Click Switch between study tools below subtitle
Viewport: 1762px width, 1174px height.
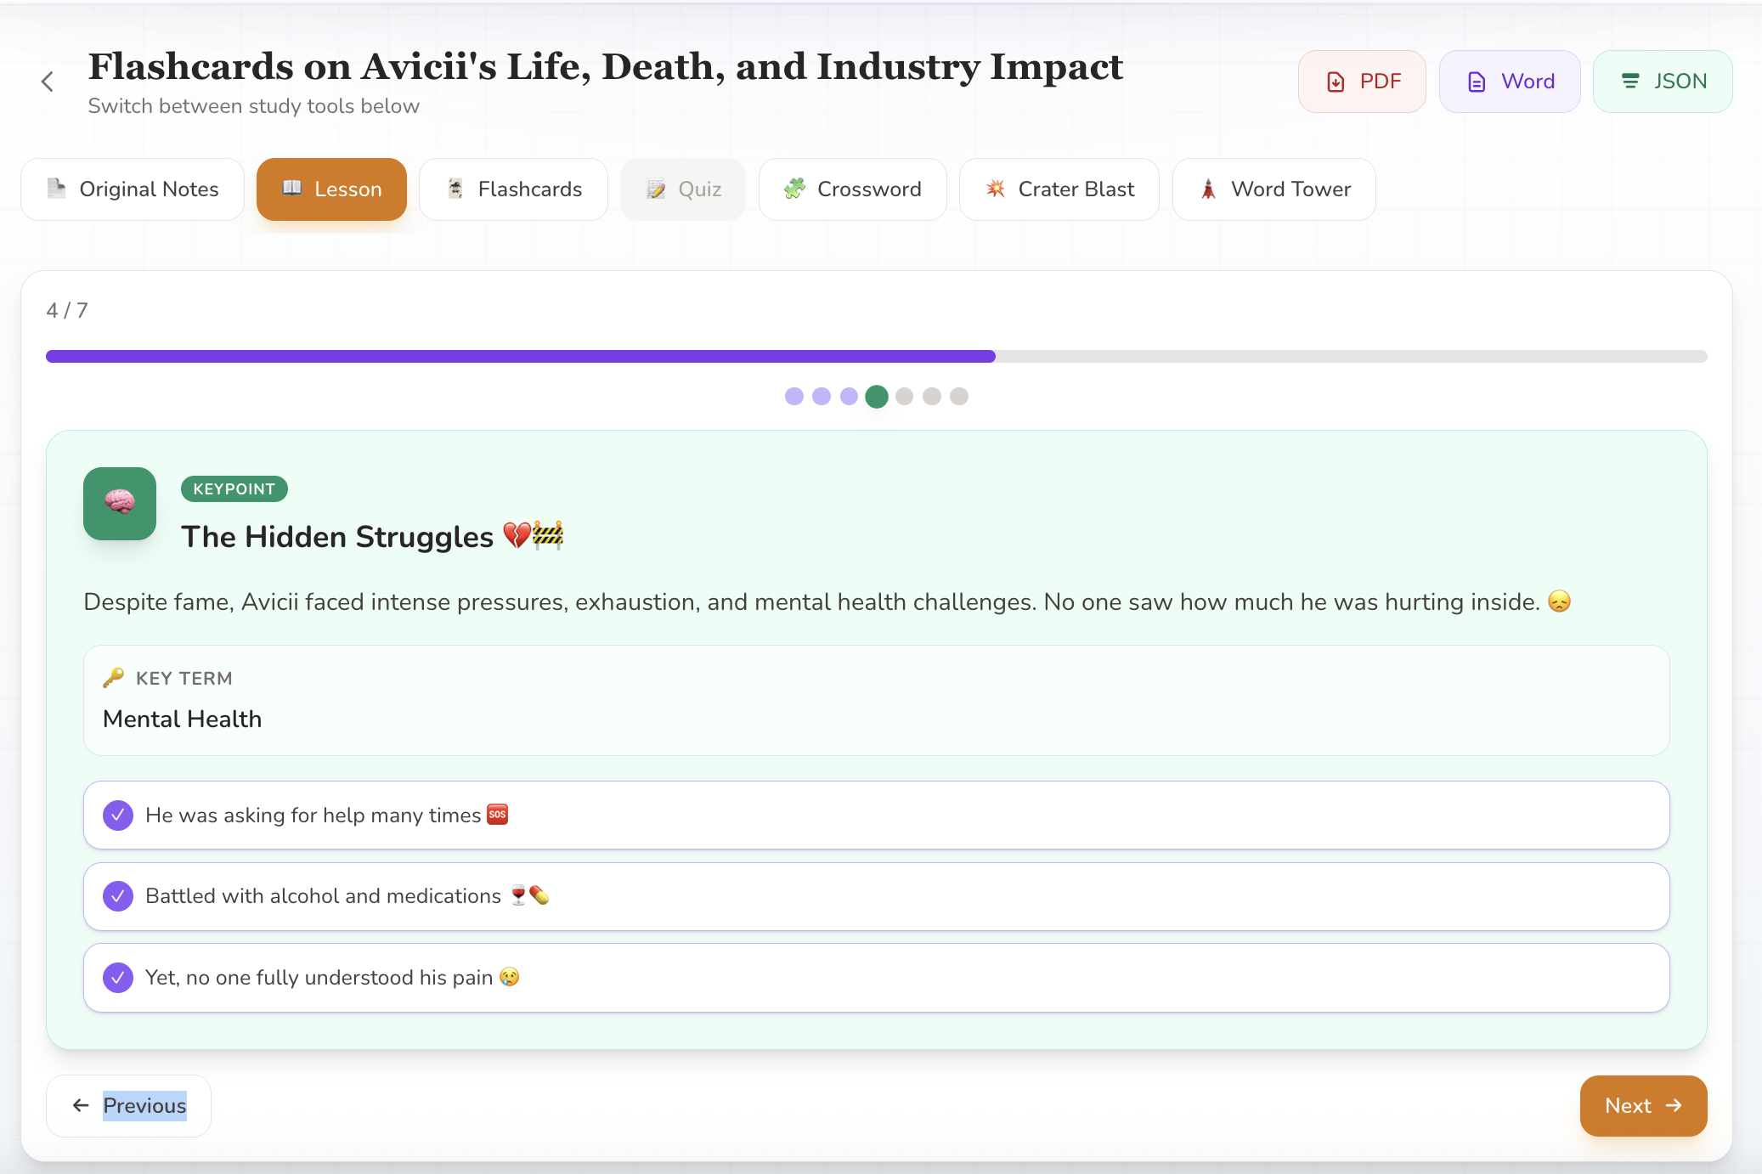(254, 106)
